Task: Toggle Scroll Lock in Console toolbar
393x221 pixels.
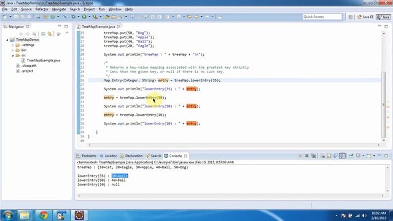Action: tap(329, 156)
